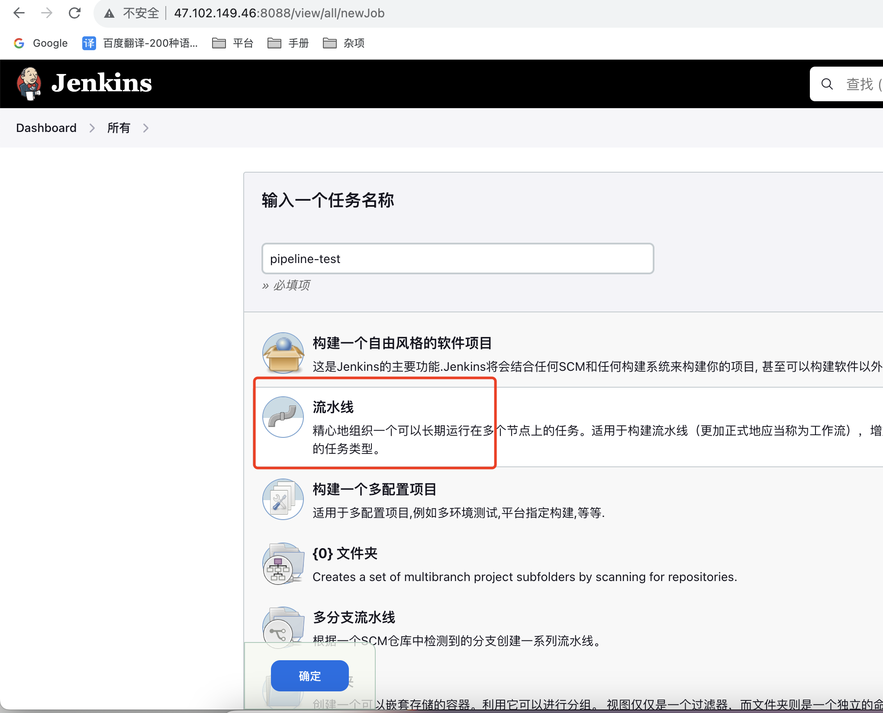
Task: Click the 输入一个任务名称 heading
Action: (x=328, y=200)
